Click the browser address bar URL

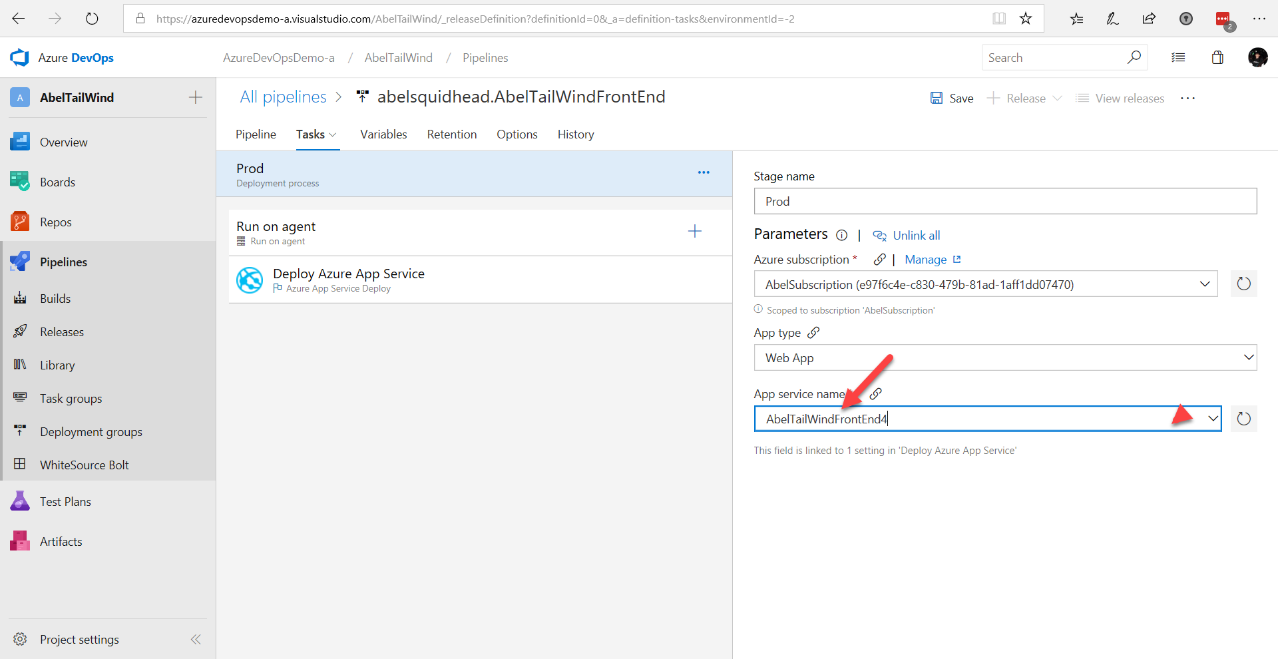click(475, 19)
